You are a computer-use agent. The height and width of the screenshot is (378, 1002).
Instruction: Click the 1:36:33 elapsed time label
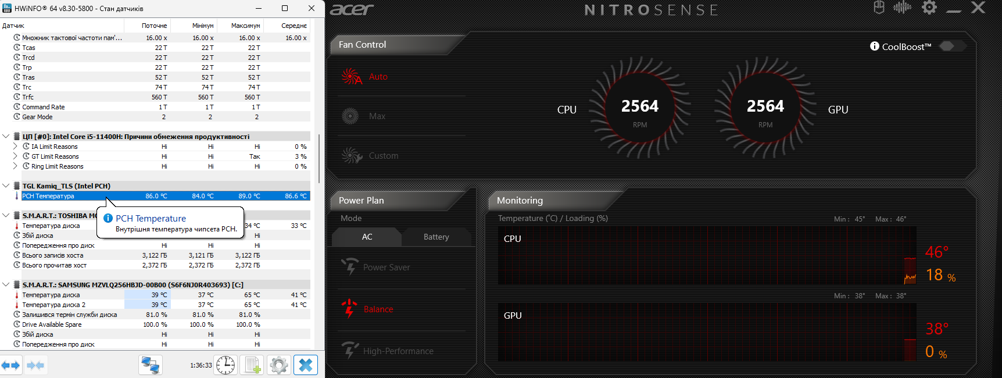pyautogui.click(x=201, y=365)
